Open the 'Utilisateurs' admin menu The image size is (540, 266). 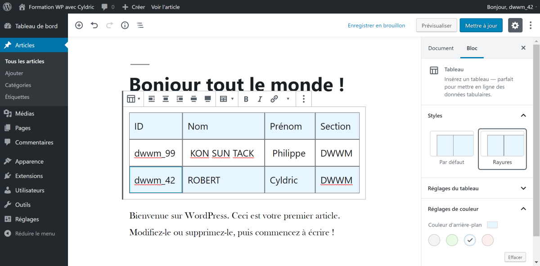[34, 191]
